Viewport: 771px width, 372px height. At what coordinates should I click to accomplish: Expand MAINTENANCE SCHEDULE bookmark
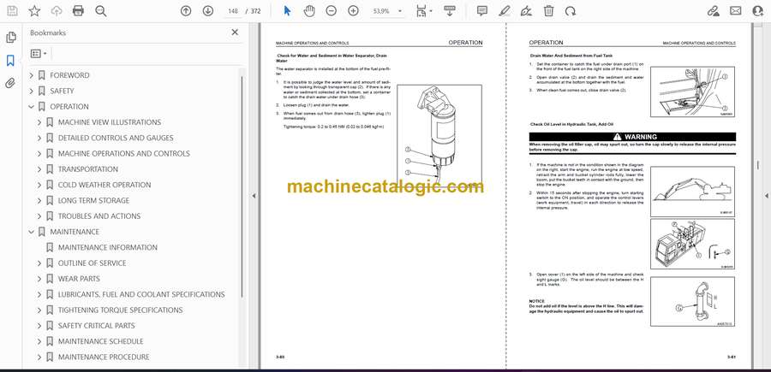click(39, 341)
